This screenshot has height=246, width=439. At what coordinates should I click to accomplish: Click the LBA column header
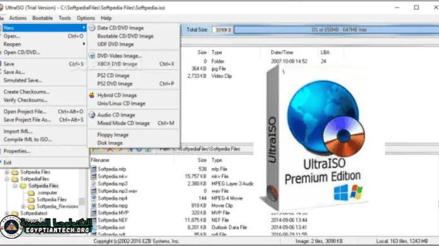click(325, 52)
